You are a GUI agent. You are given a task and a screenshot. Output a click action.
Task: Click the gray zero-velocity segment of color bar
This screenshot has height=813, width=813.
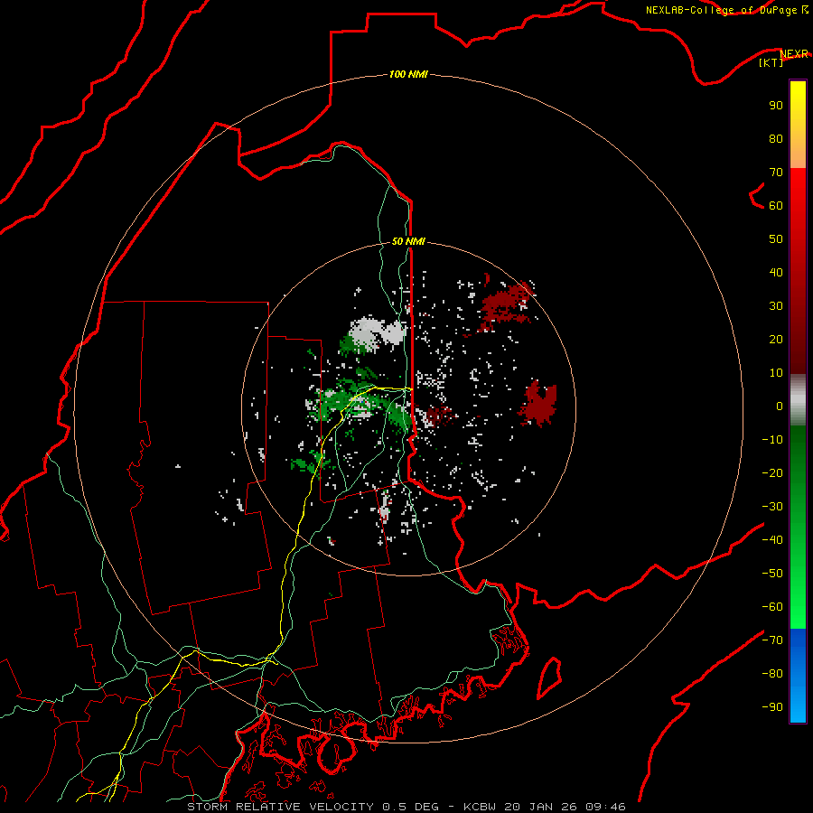pos(798,399)
